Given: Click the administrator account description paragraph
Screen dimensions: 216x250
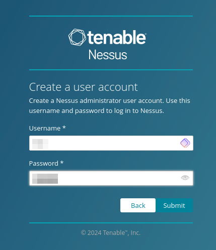Looking at the screenshot, I should point(109,106).
